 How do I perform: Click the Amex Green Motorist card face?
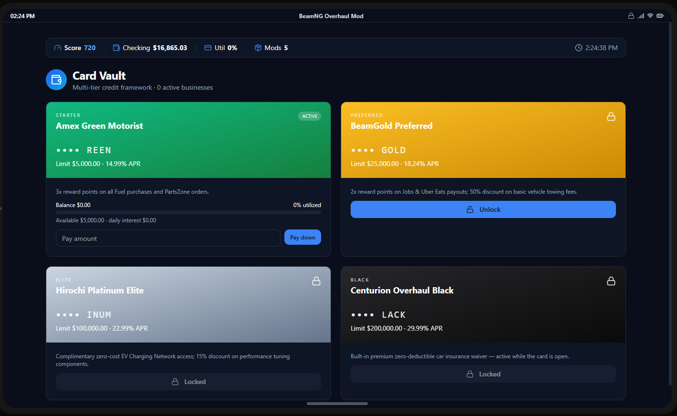tap(188, 140)
